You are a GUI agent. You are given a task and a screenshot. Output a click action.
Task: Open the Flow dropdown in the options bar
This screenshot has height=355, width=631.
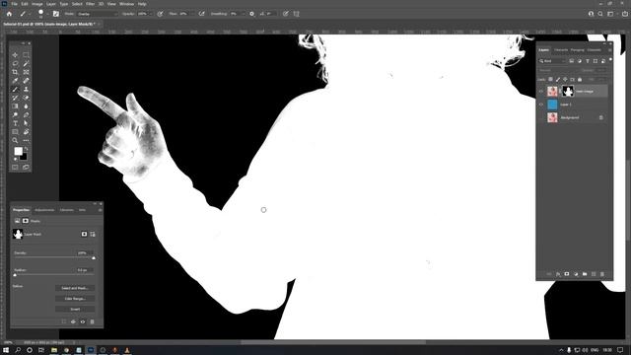click(192, 14)
